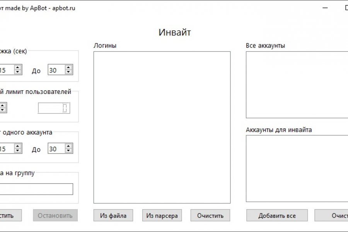Click the Аккаунты для инвайта list

(297, 168)
